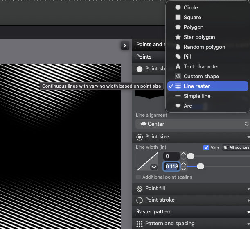250x229 pixels.
Task: Select the Pill shape option
Action: pos(187,57)
